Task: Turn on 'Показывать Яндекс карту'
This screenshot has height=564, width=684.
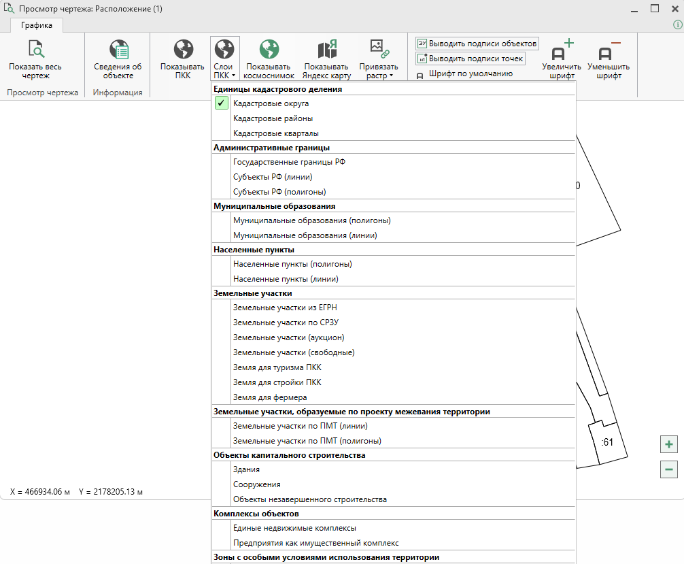Action: click(x=326, y=50)
